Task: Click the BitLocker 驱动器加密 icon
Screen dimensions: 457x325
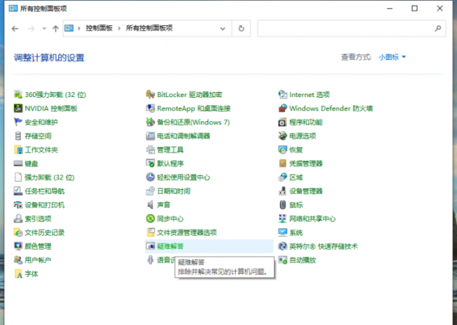Action: click(150, 94)
